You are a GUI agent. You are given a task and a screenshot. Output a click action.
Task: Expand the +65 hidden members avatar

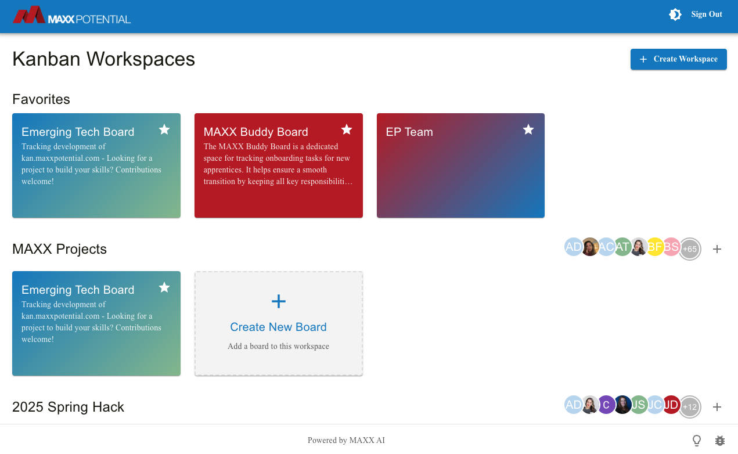(690, 248)
